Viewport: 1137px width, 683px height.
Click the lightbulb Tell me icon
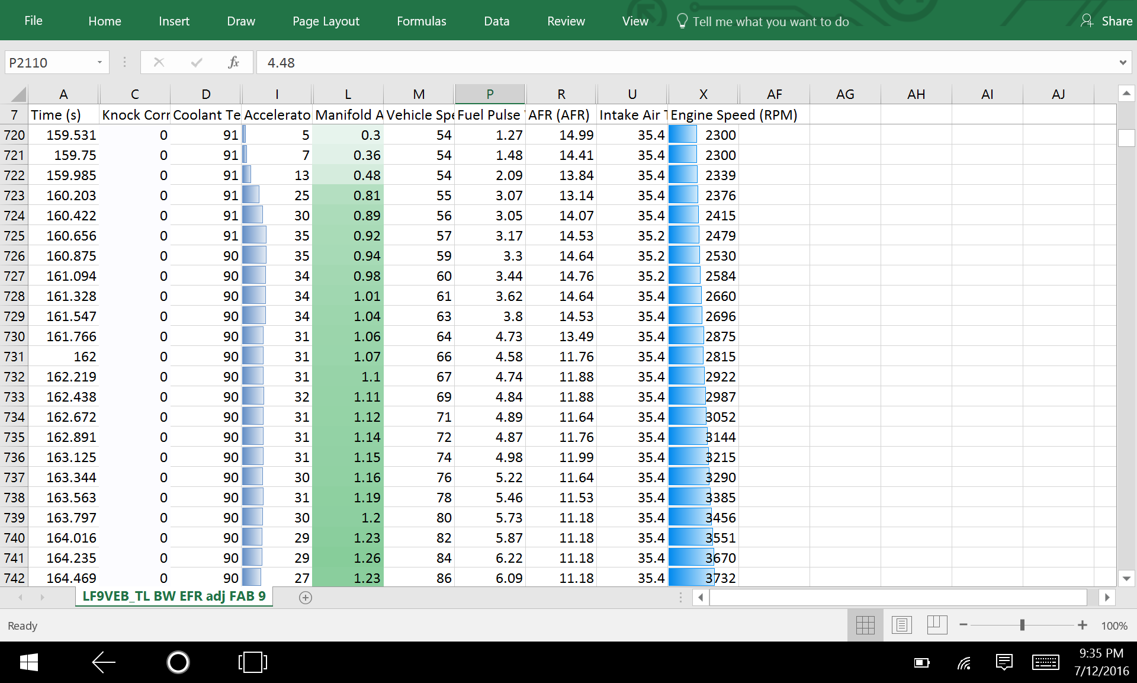(682, 21)
